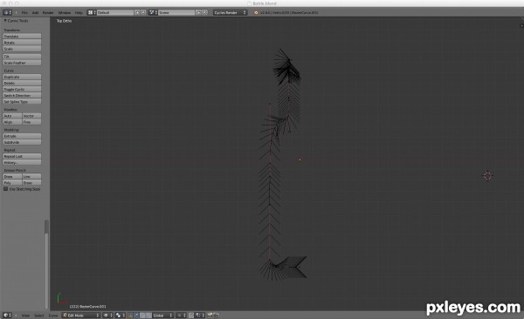Image resolution: width=524 pixels, height=319 pixels.
Task: Click the scene browse icon beside Scene
Action: pyautogui.click(x=153, y=12)
